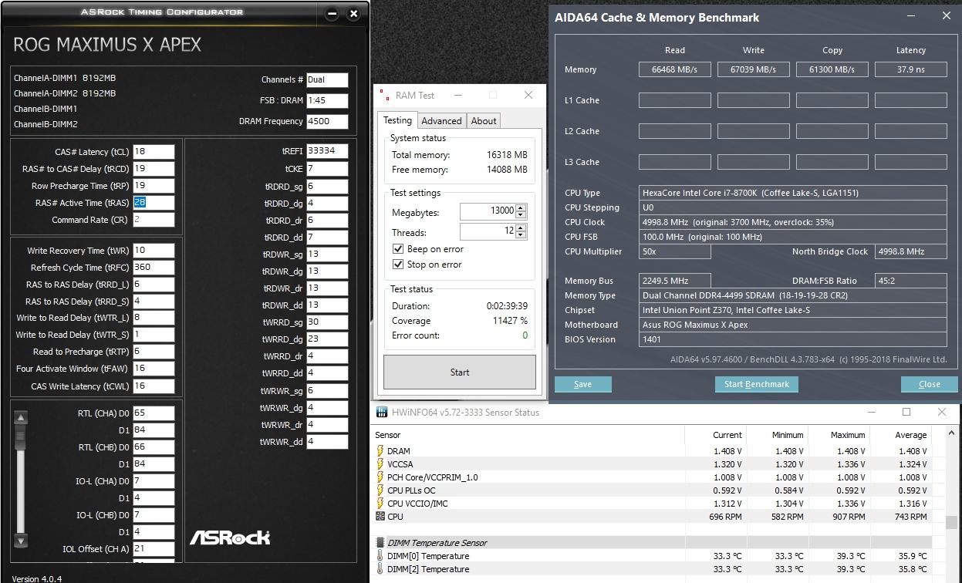Minimize the ASRock Timing Configurator window
The image size is (962, 583).
(332, 13)
